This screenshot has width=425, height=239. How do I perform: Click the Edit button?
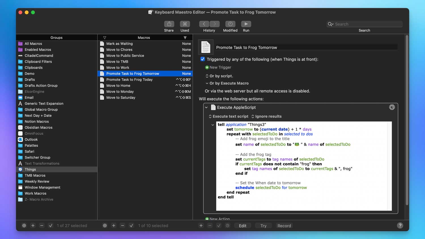[243, 226]
